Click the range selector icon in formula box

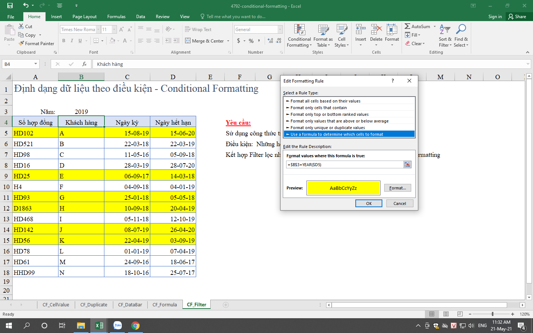407,165
